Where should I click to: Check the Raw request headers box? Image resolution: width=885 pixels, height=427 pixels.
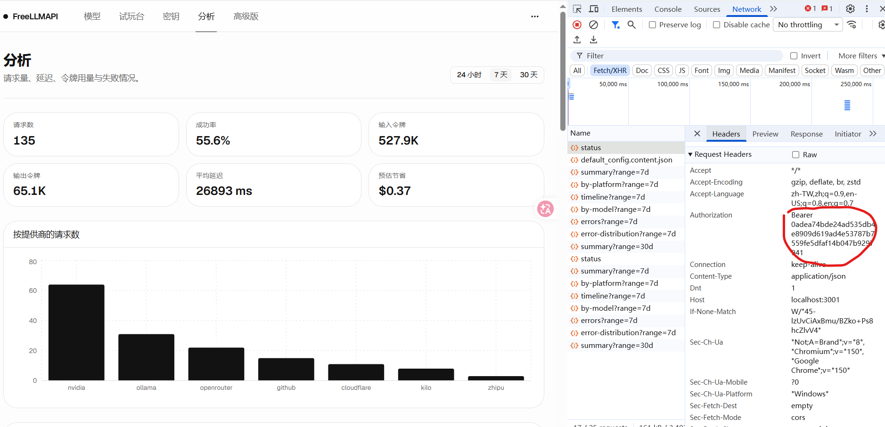click(796, 154)
